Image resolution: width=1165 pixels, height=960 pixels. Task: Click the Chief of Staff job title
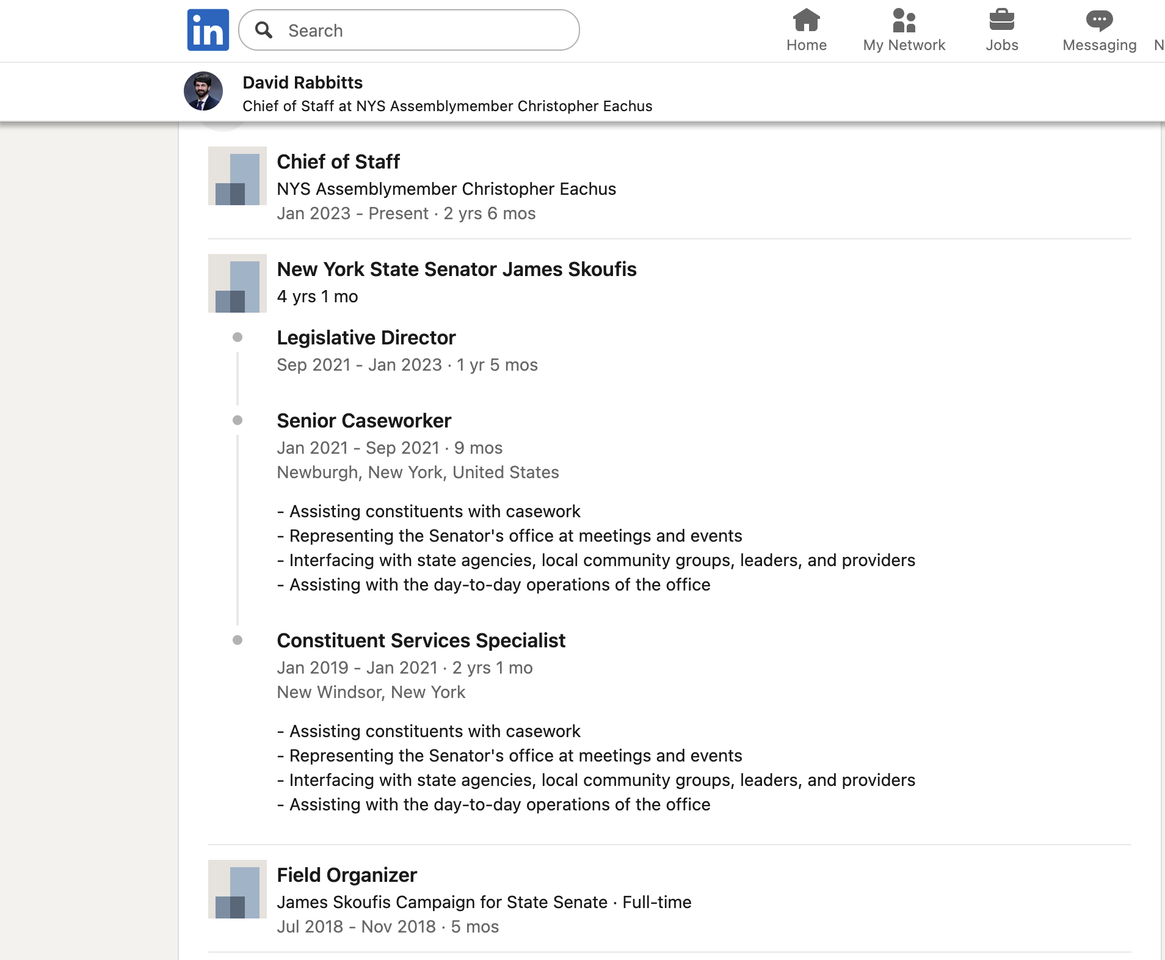(338, 162)
